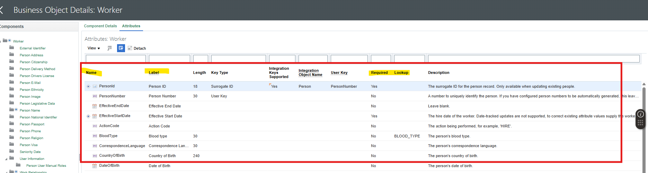
Task: Open the floating info icon at right edge
Action: pyautogui.click(x=641, y=114)
